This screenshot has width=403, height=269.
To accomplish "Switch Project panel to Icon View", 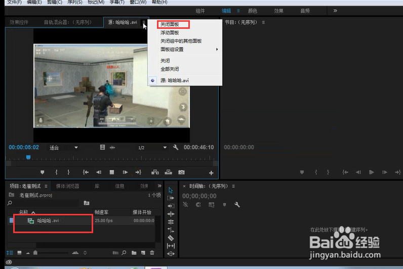I will [19, 253].
